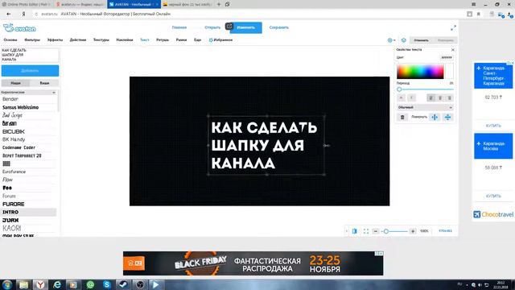
Task: Open the Фильтры tab
Action: click(32, 39)
